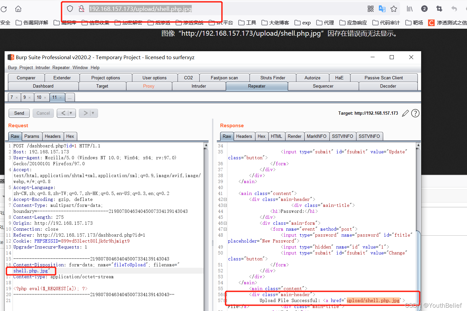
Task: Collapse response line 43 fold marker
Action: click(225, 205)
